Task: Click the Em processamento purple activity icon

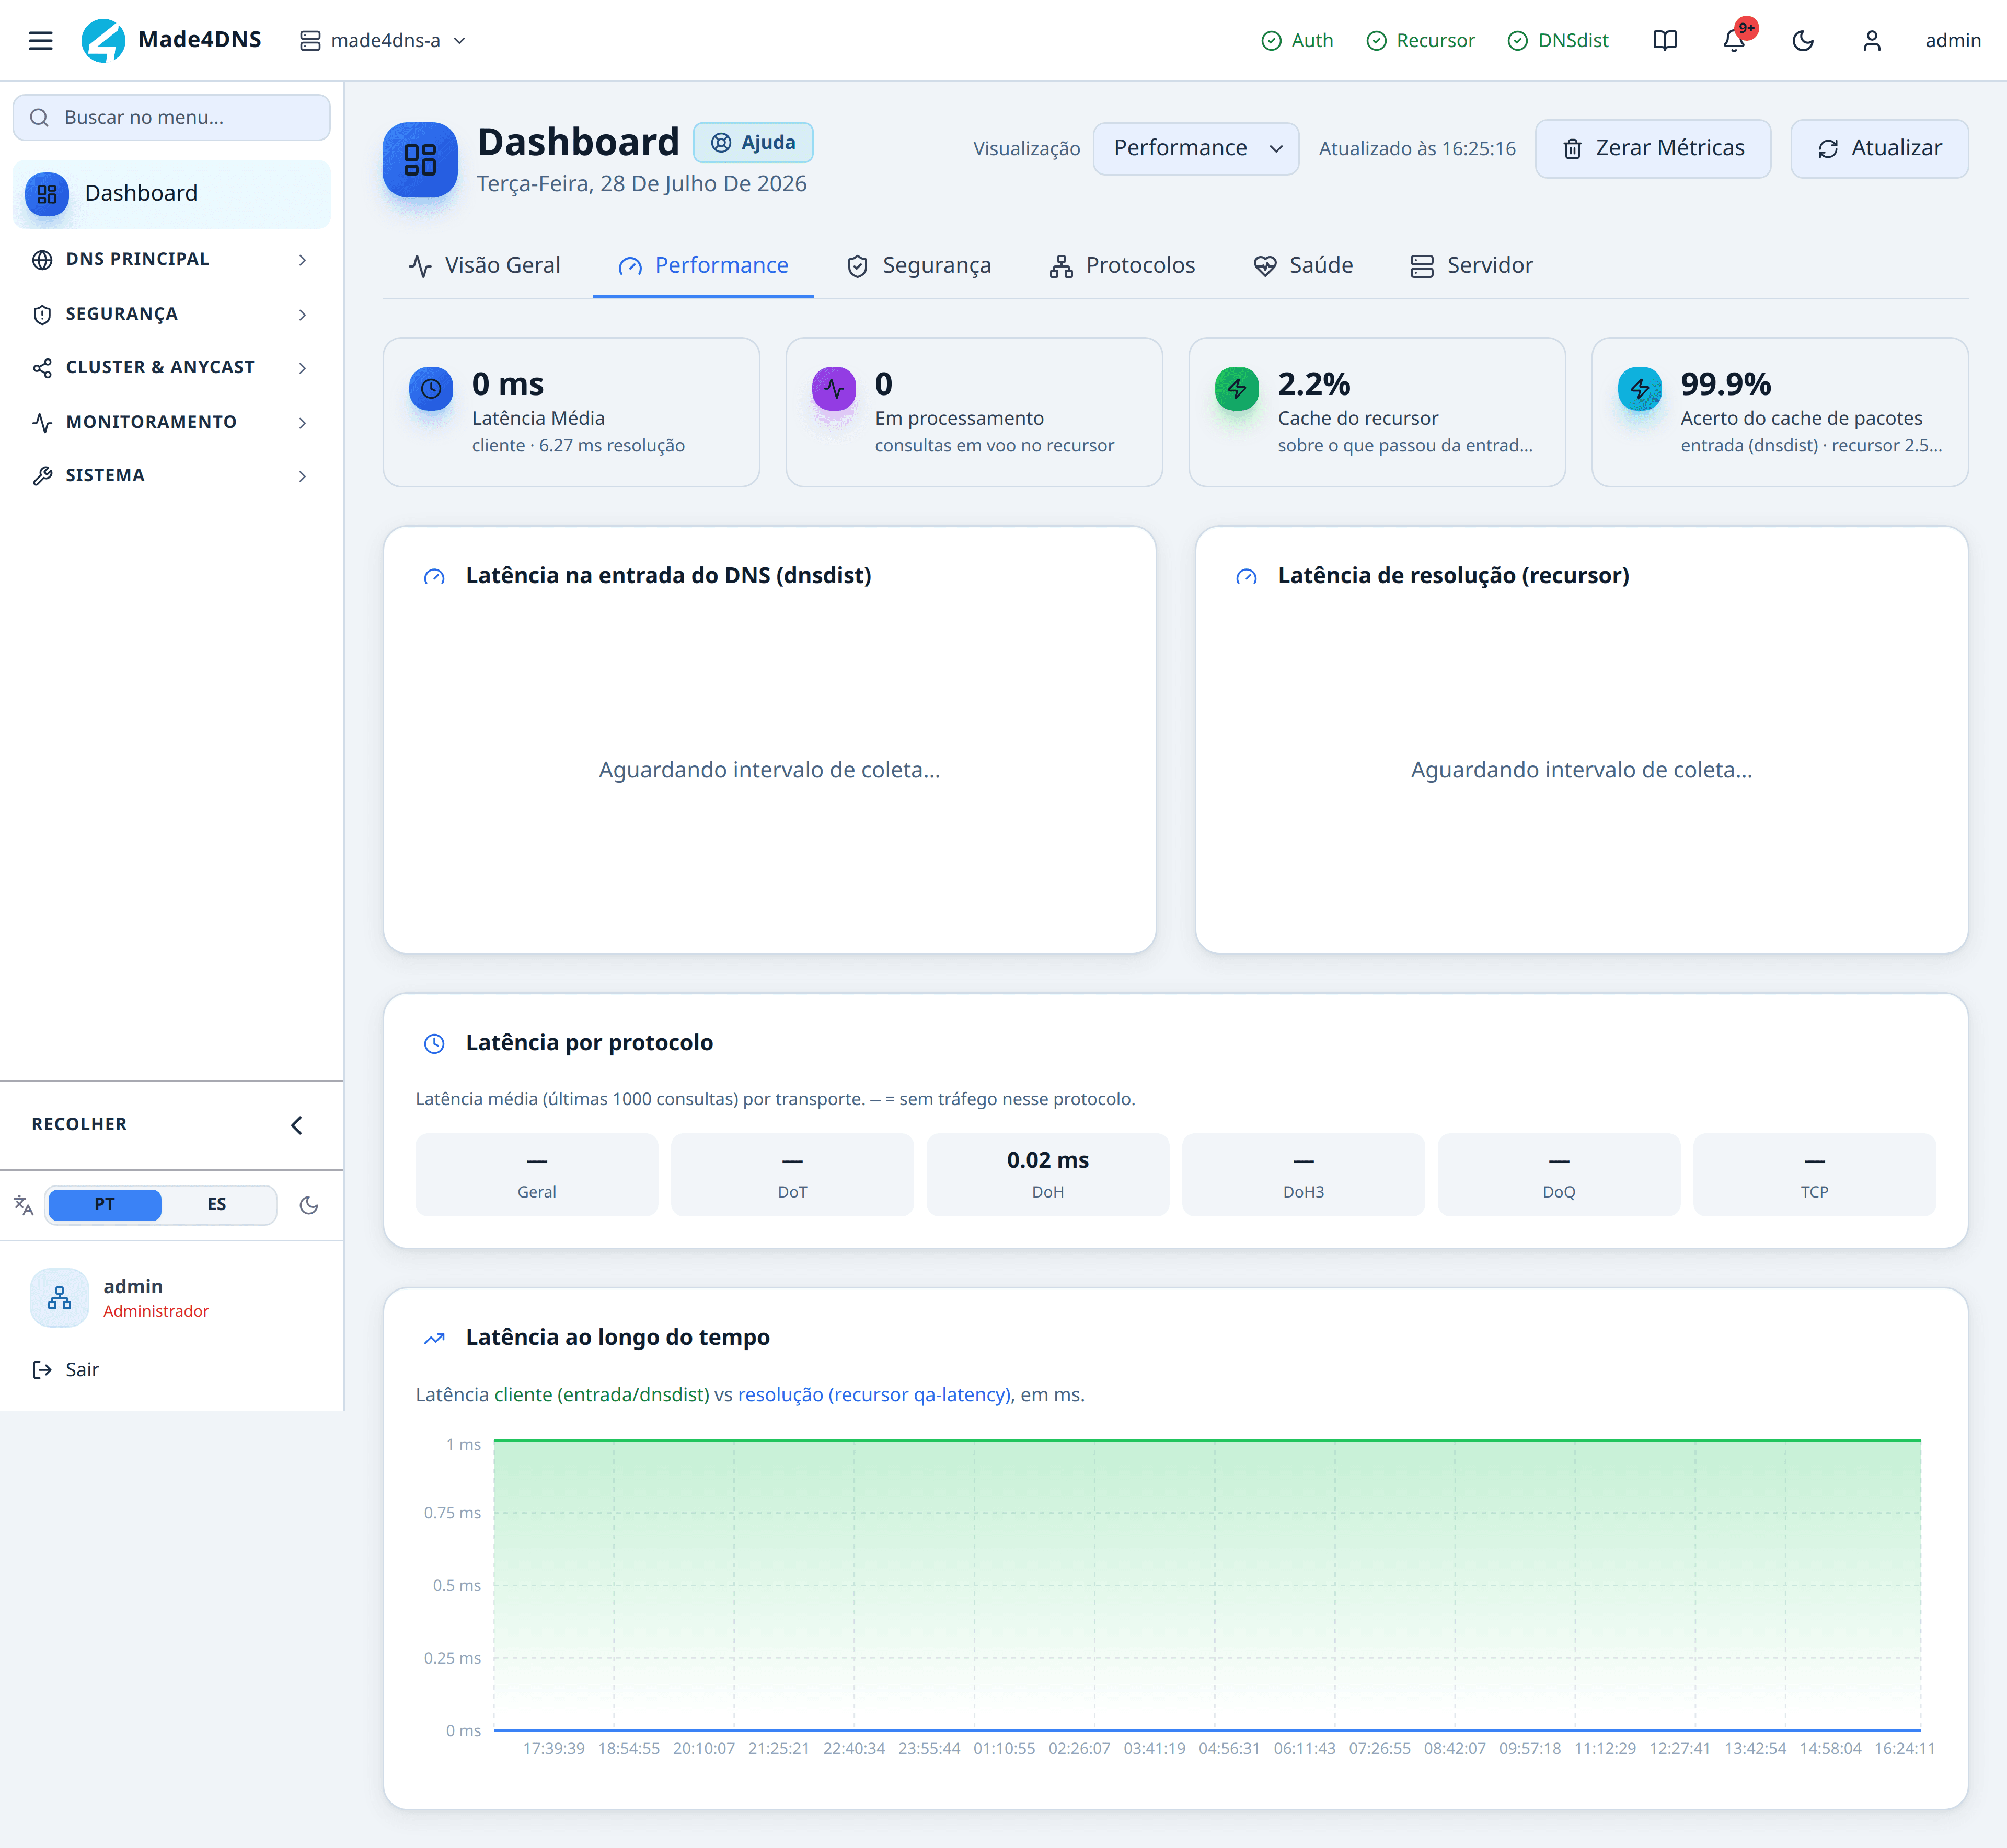Action: (834, 389)
